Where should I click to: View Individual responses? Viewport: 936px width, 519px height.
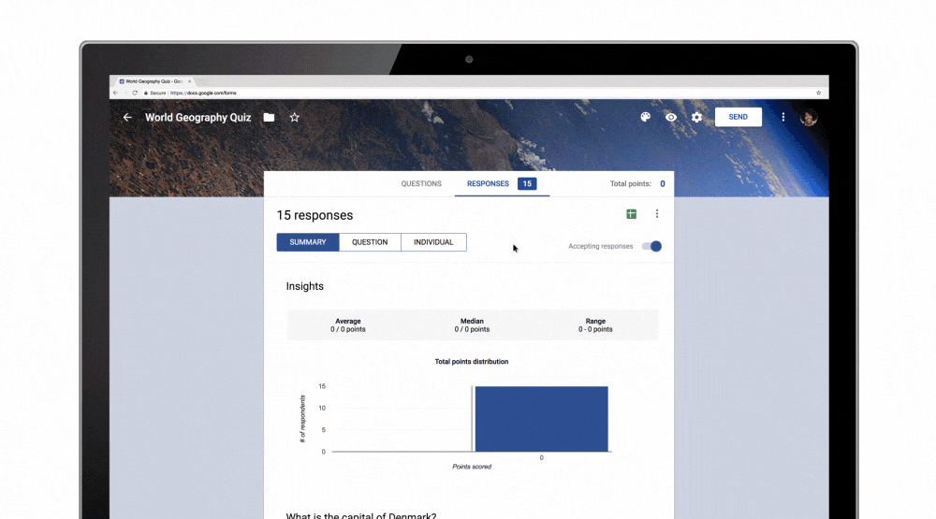tap(433, 242)
